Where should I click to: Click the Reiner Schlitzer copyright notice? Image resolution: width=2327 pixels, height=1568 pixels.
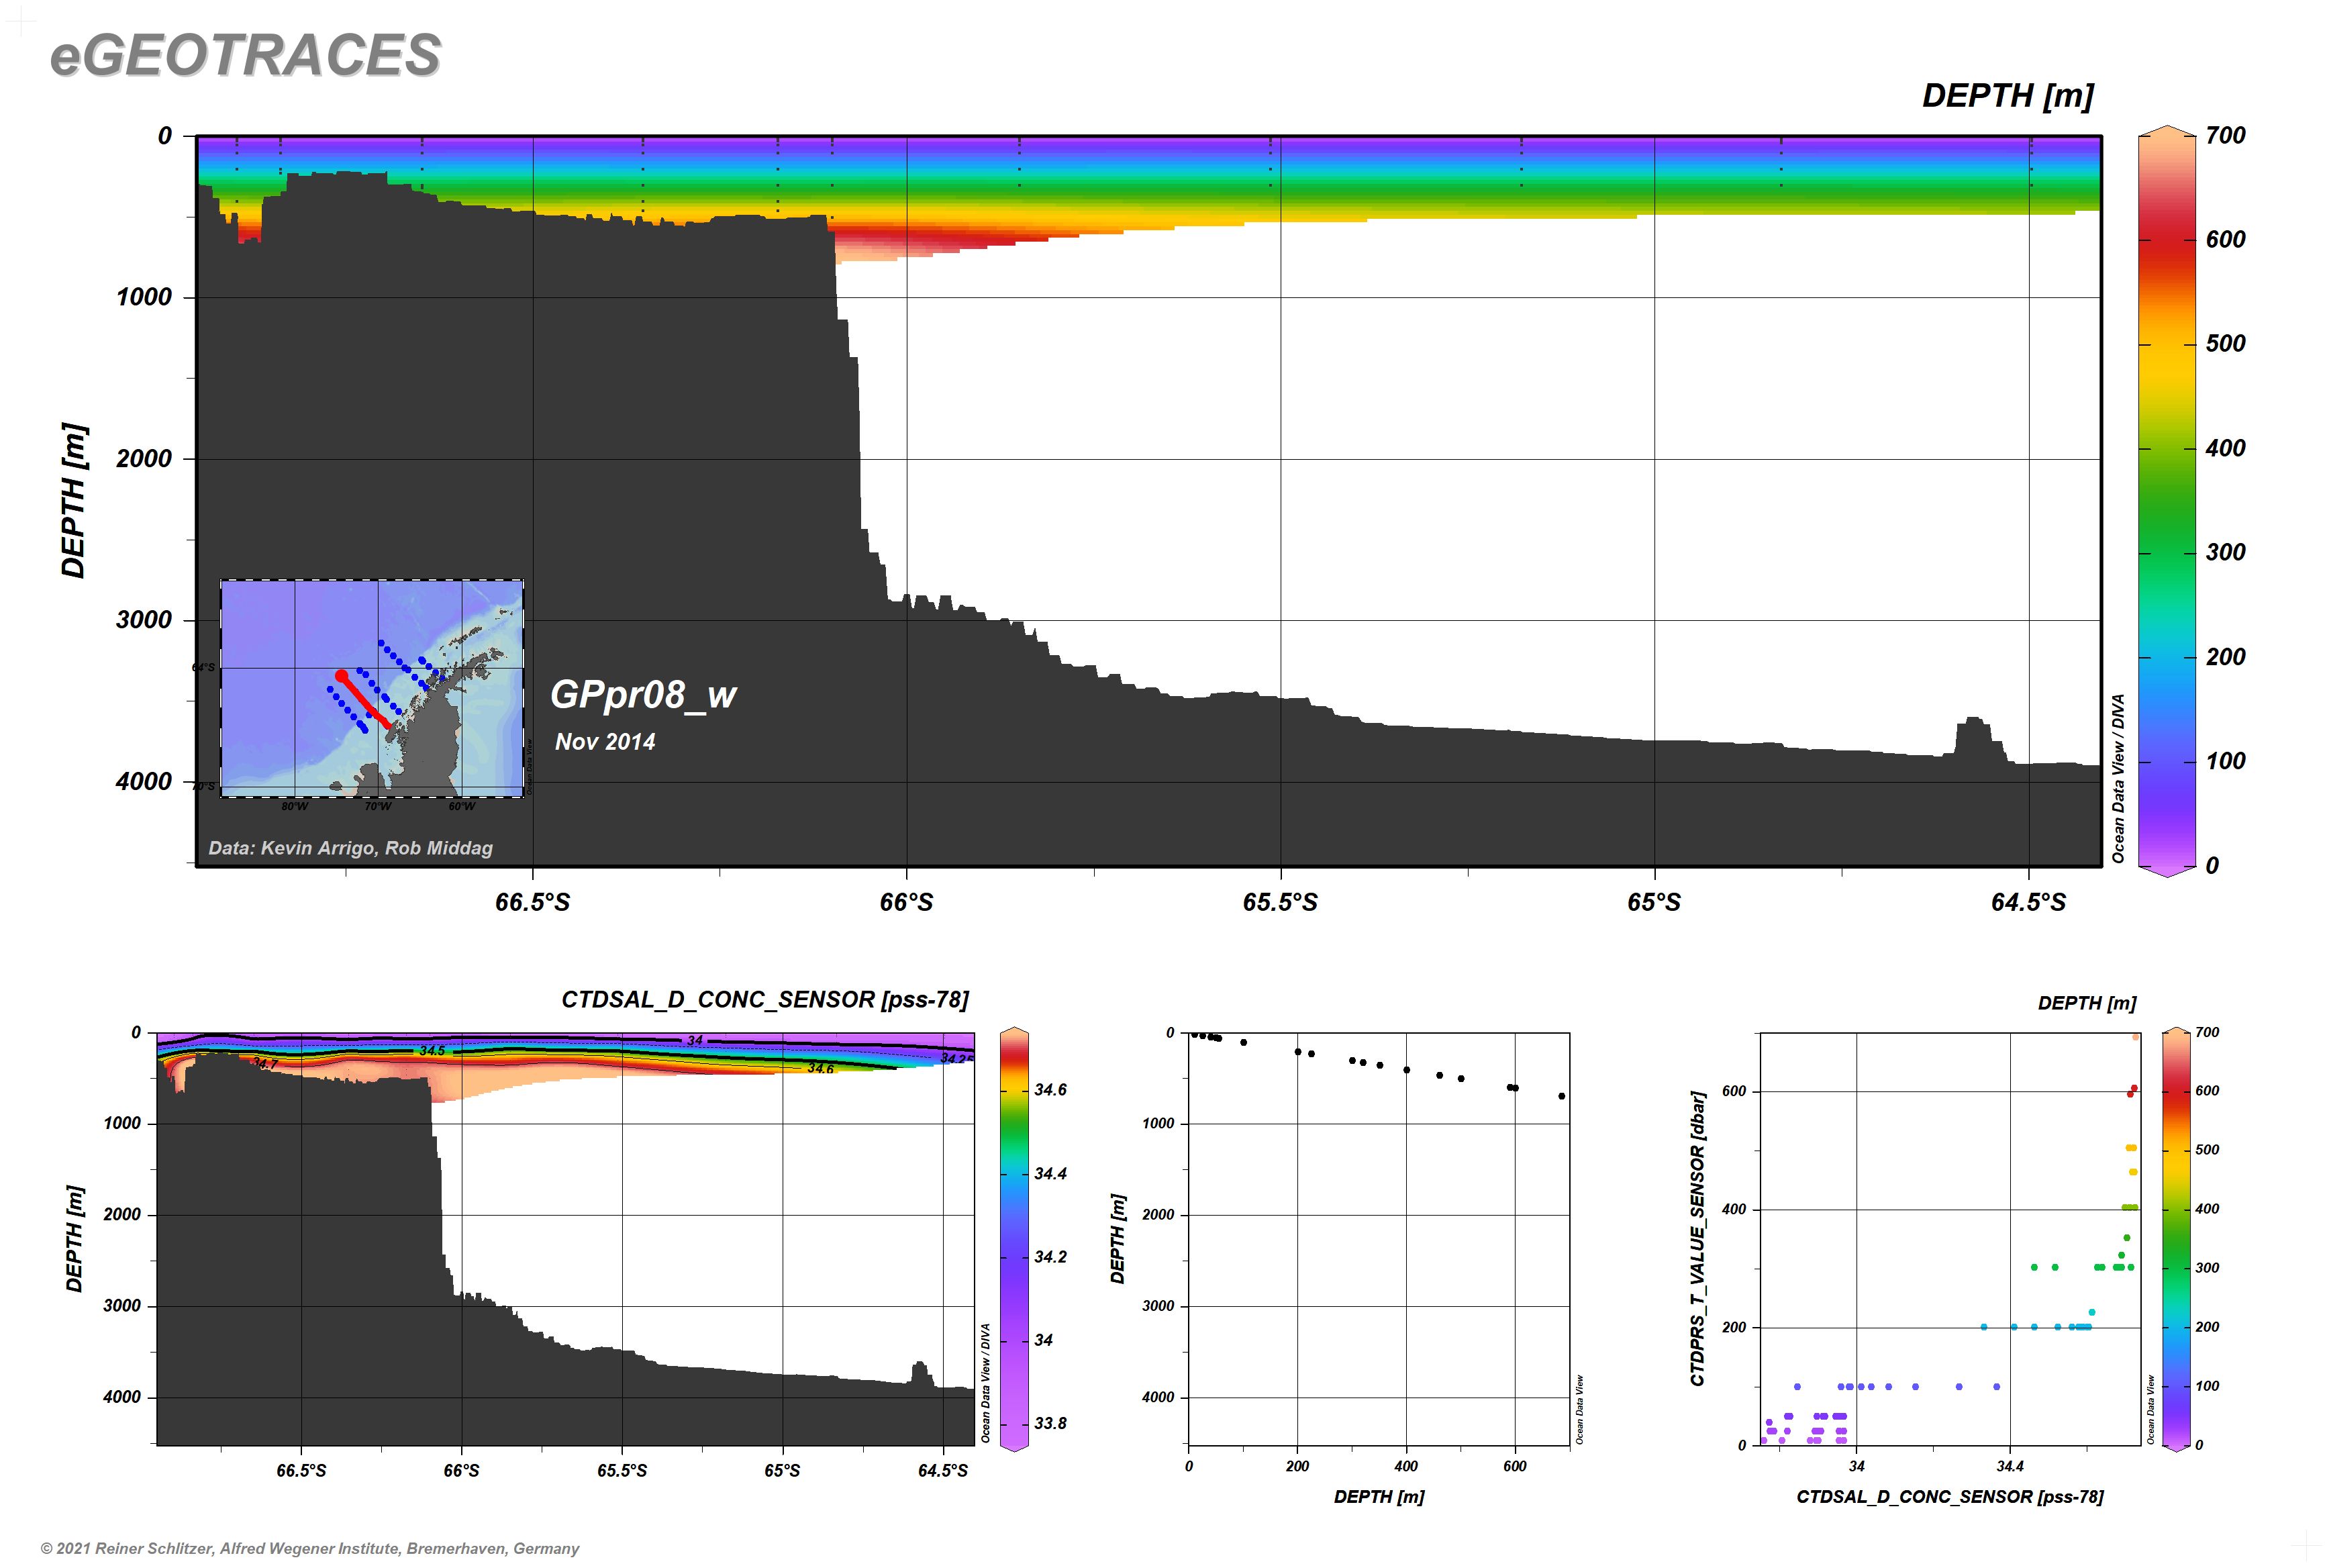tap(310, 1548)
